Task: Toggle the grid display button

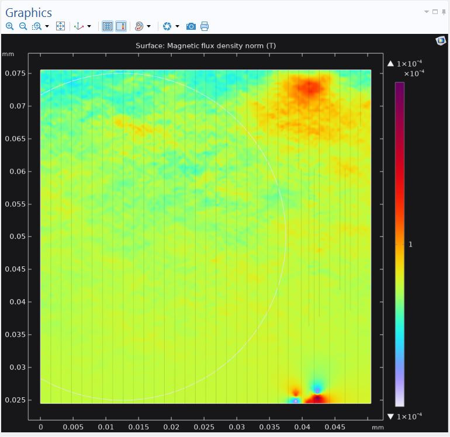Action: tap(108, 26)
